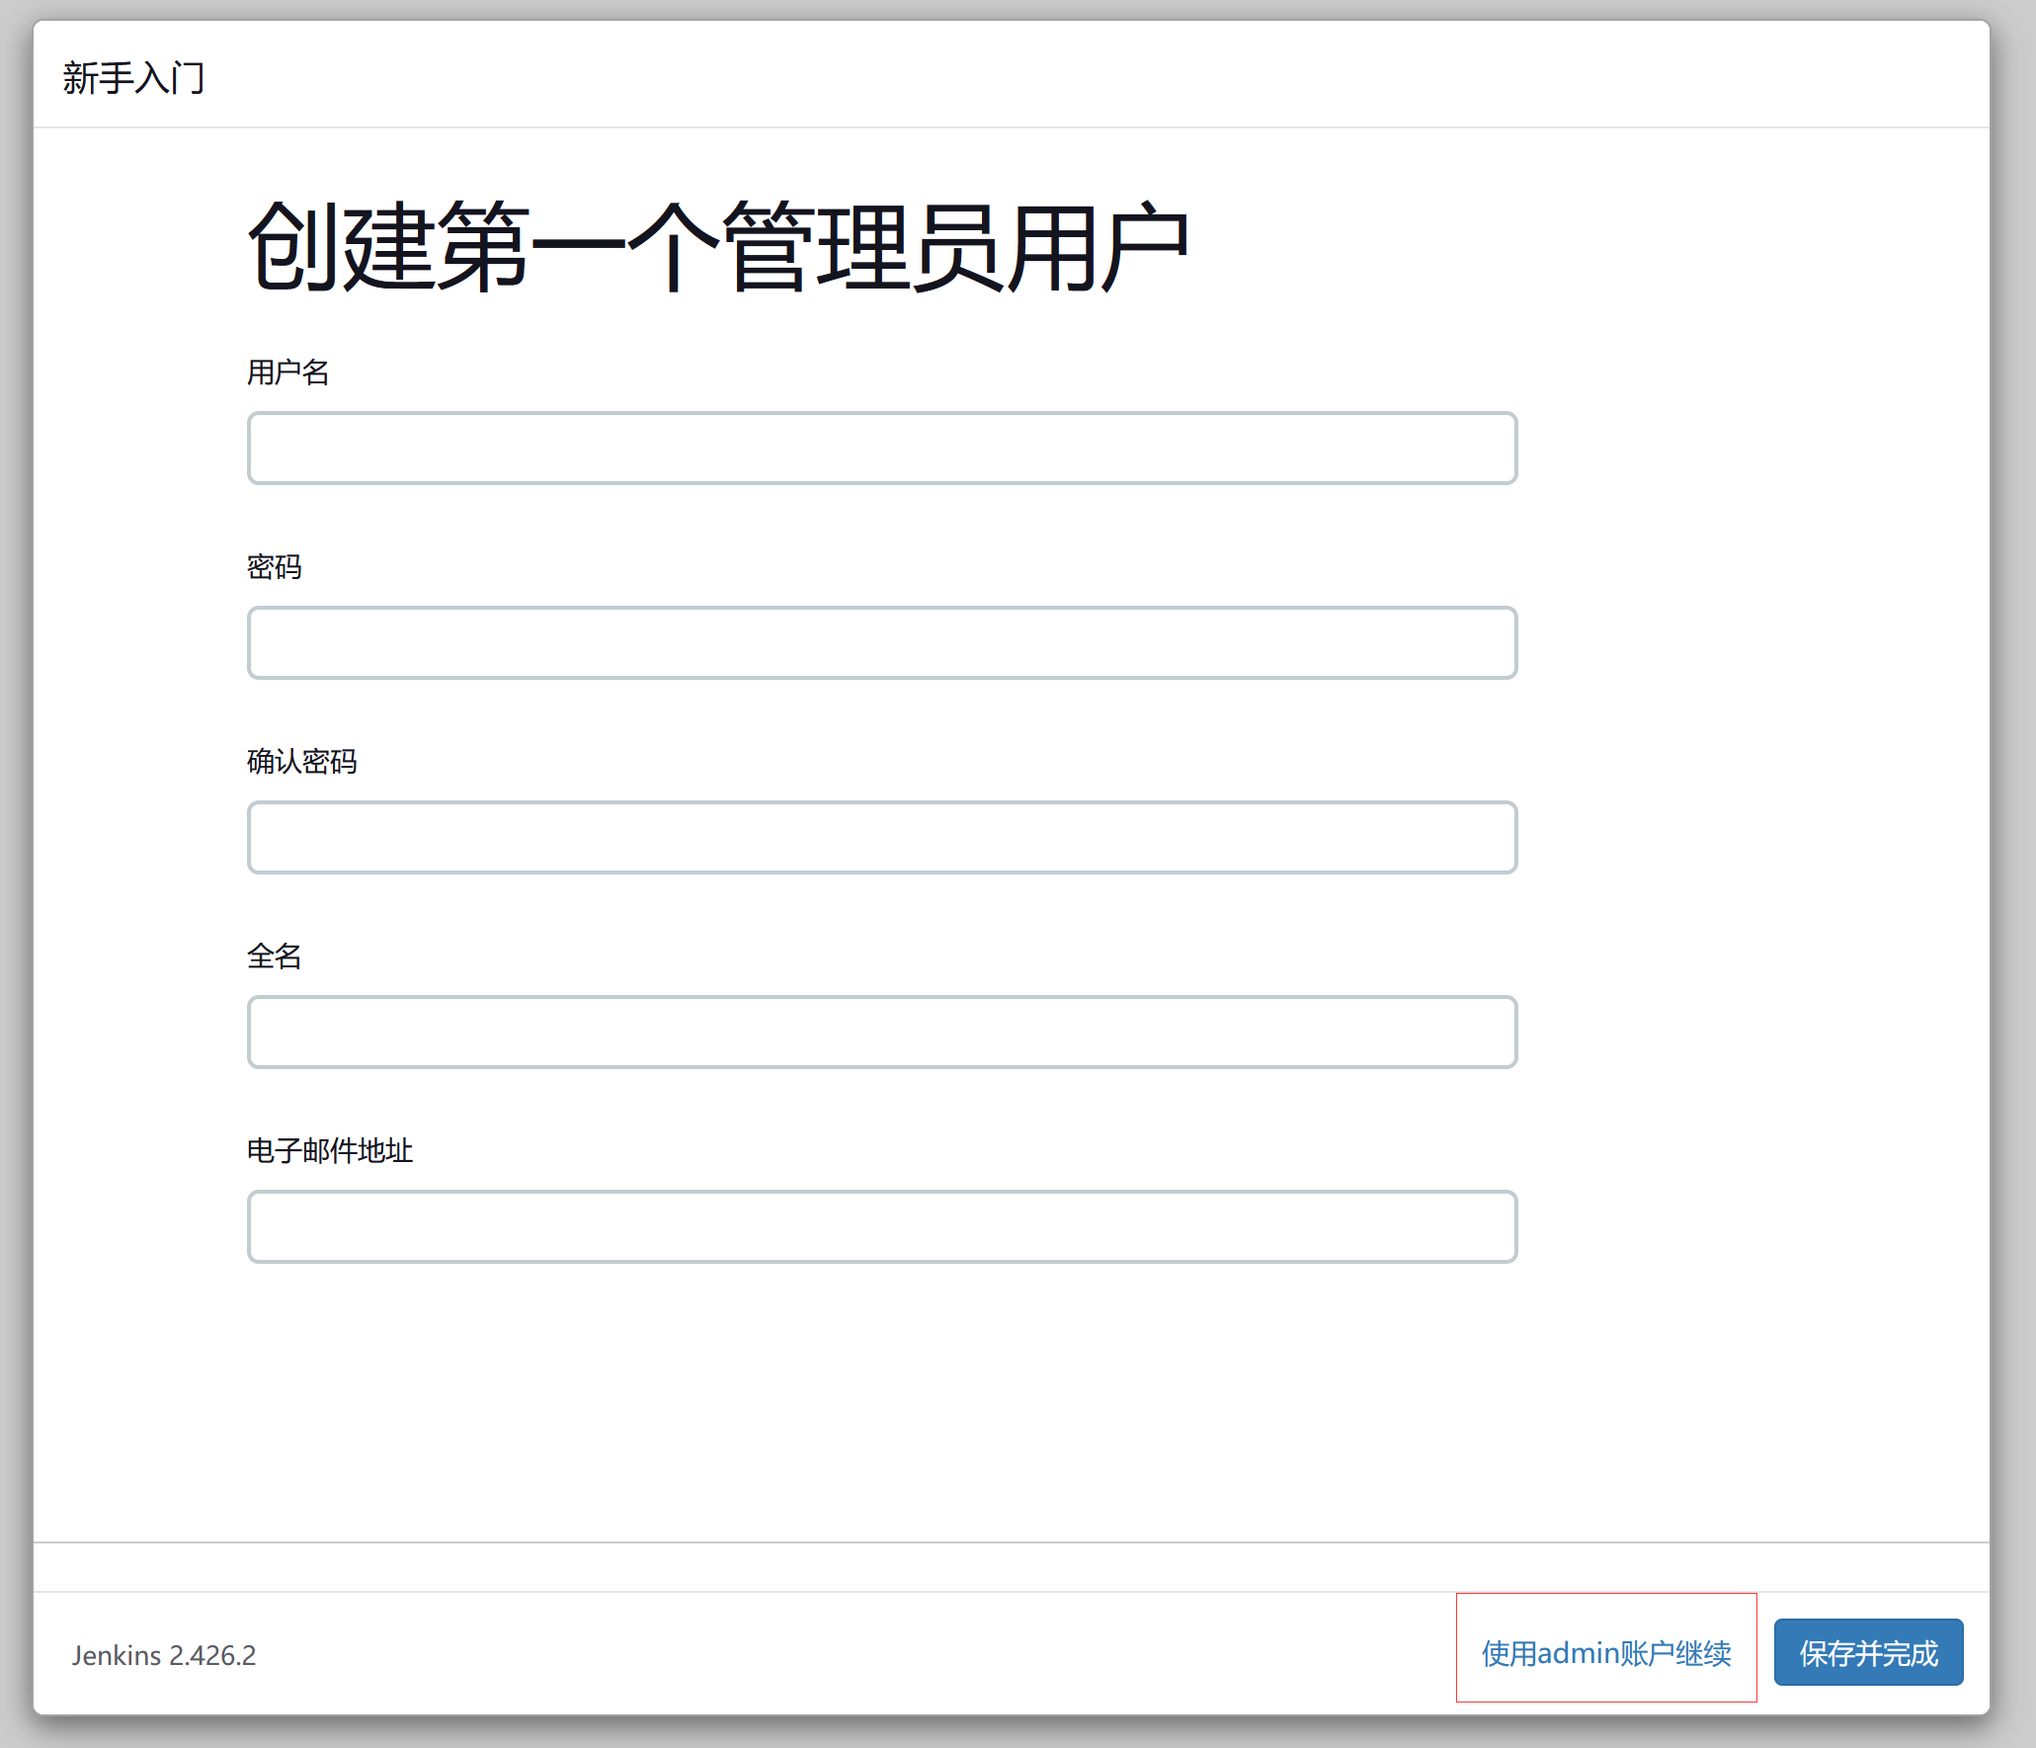2036x1748 pixels.
Task: Click the Jenkins 2.426.2 version text
Action: click(164, 1655)
